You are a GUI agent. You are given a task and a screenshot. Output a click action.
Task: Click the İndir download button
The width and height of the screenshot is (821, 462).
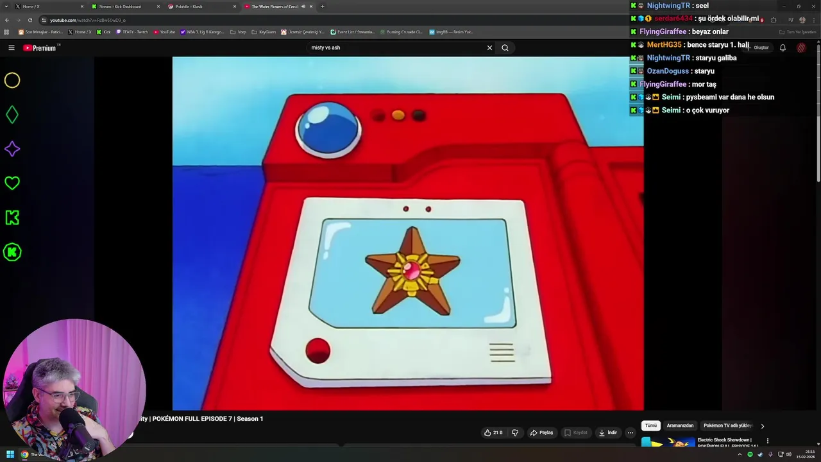[x=608, y=432]
